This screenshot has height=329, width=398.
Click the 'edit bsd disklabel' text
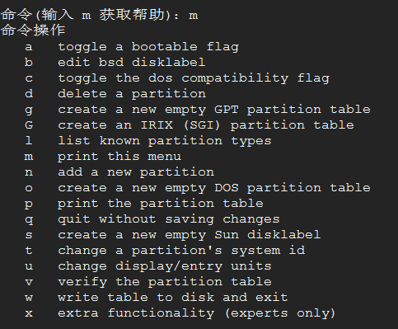pos(132,63)
